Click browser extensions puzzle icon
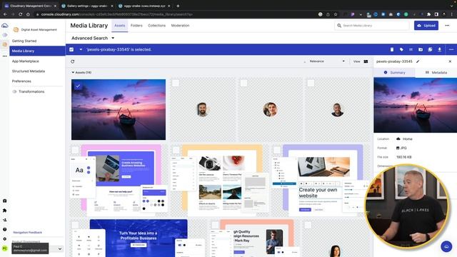Image resolution: width=457 pixels, height=257 pixels. click(428, 14)
